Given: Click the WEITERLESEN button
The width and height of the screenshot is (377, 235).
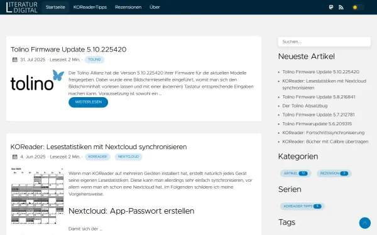Looking at the screenshot, I should click(88, 102).
